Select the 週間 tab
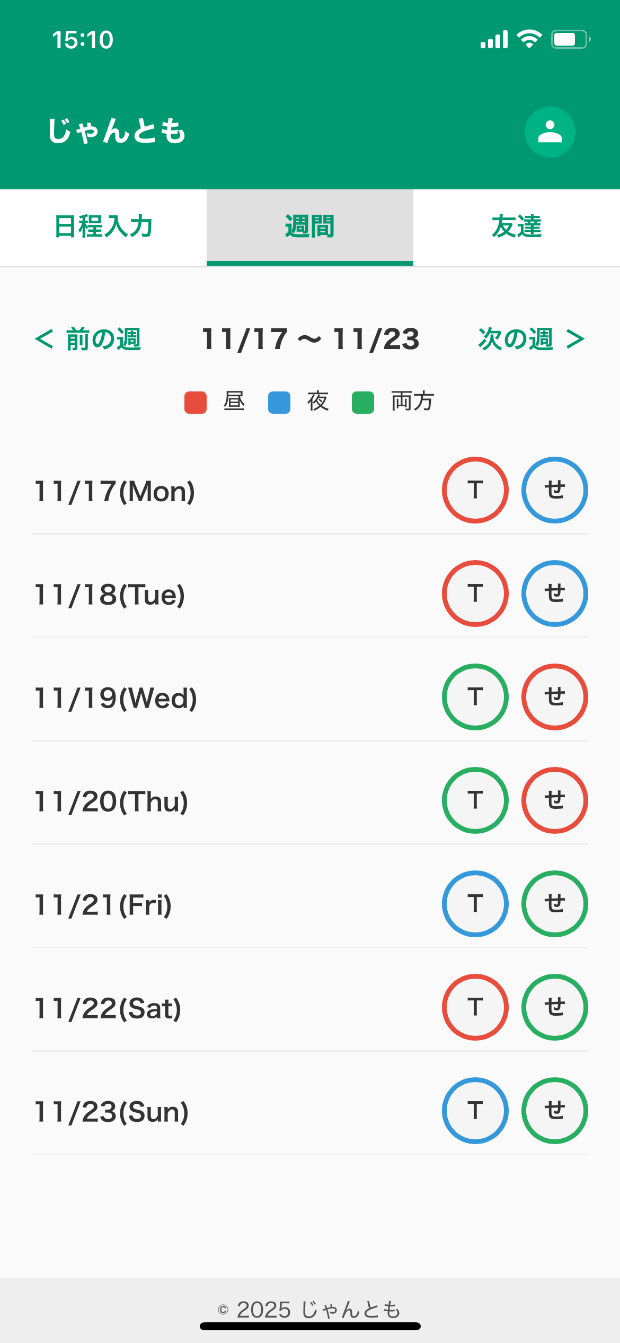The image size is (620, 1343). [310, 227]
